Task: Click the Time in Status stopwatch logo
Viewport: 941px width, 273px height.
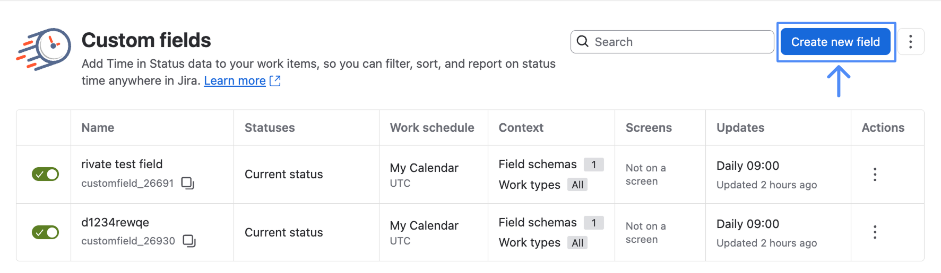Action: 44,49
